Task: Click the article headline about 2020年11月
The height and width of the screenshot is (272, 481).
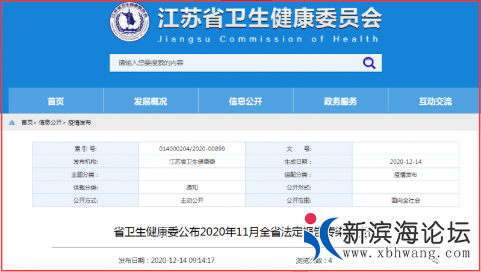Action: coord(211,232)
